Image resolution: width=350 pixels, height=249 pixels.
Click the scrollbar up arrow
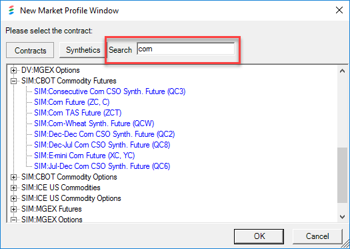pos(342,71)
